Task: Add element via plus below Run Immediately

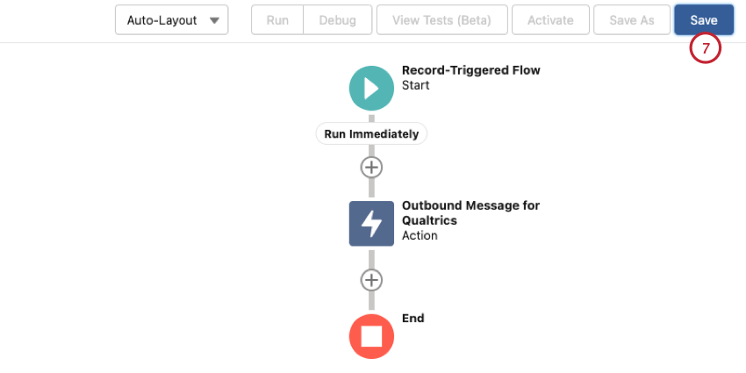Action: (x=371, y=168)
